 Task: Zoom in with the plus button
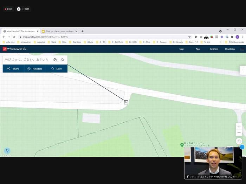click(239, 126)
